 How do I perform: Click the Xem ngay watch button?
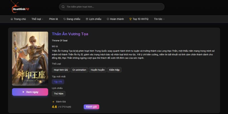click(x=30, y=92)
